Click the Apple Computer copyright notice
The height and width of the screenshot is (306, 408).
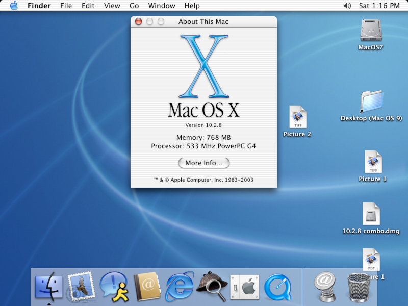click(203, 180)
